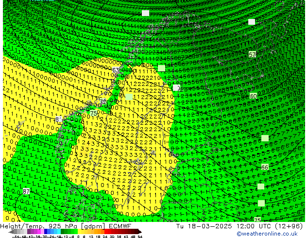Image resolution: width=308 pixels, height=238 pixels.
Task: Click the contour label '63' on the map
Action: click(x=116, y=70)
